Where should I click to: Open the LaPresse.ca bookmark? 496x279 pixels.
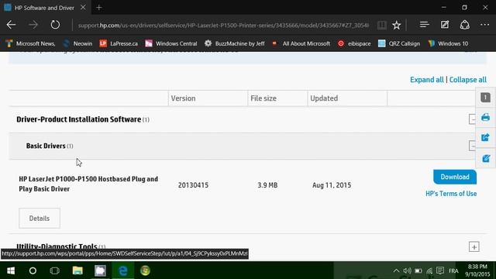tap(119, 43)
